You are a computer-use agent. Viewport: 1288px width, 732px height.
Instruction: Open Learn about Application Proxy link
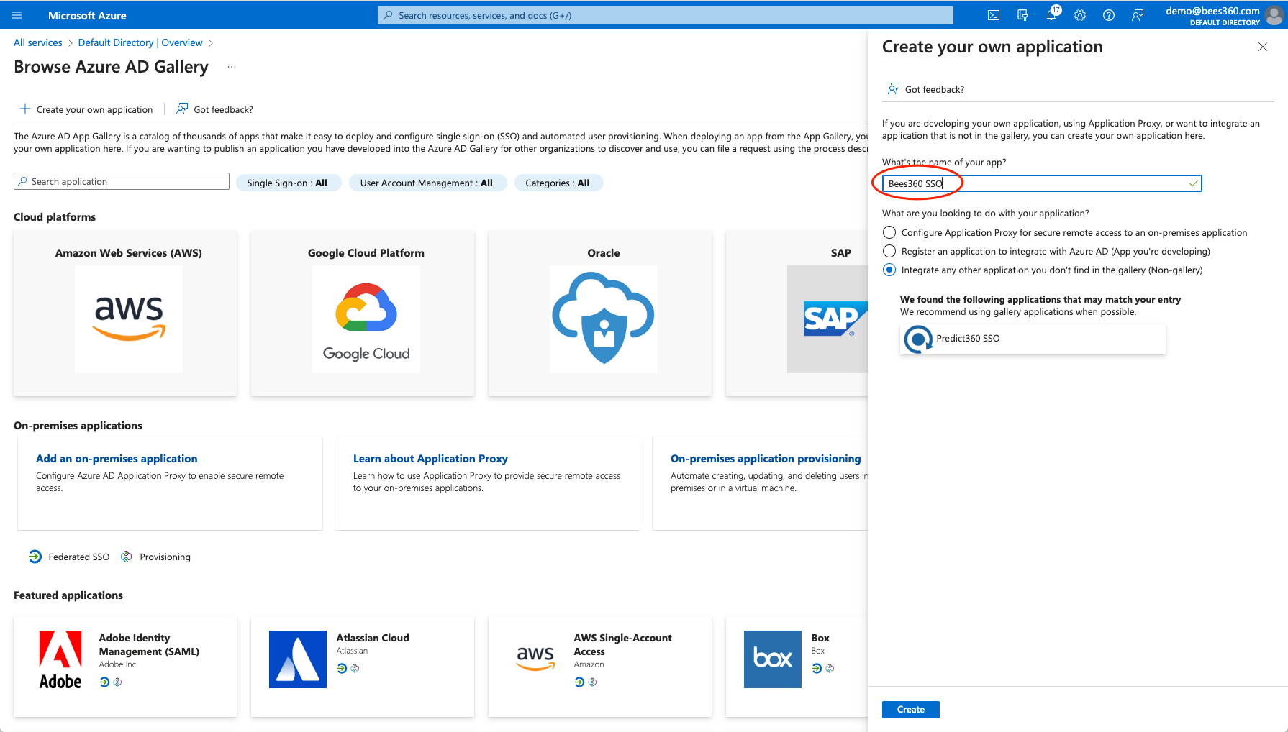[430, 458]
